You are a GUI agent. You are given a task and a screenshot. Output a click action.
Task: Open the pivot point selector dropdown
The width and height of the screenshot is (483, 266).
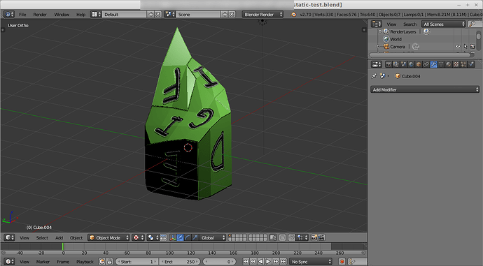point(153,237)
